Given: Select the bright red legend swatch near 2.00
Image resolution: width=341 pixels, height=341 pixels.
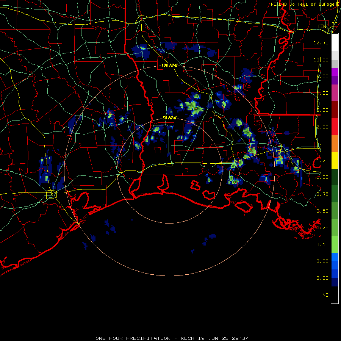Looking at the screenshot, I should coord(335,127).
